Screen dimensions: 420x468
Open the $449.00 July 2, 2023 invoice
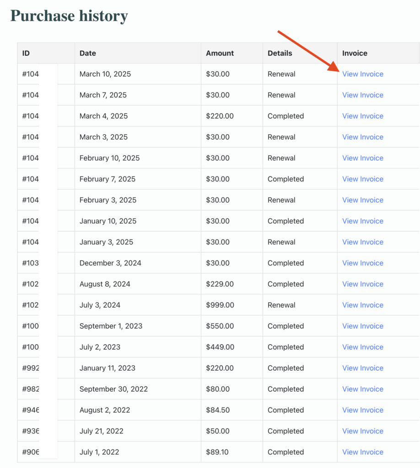pos(362,347)
